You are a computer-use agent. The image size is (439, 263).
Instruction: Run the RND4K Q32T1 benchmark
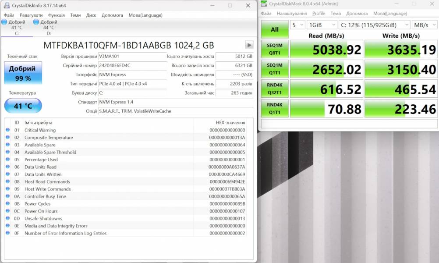[x=275, y=89]
